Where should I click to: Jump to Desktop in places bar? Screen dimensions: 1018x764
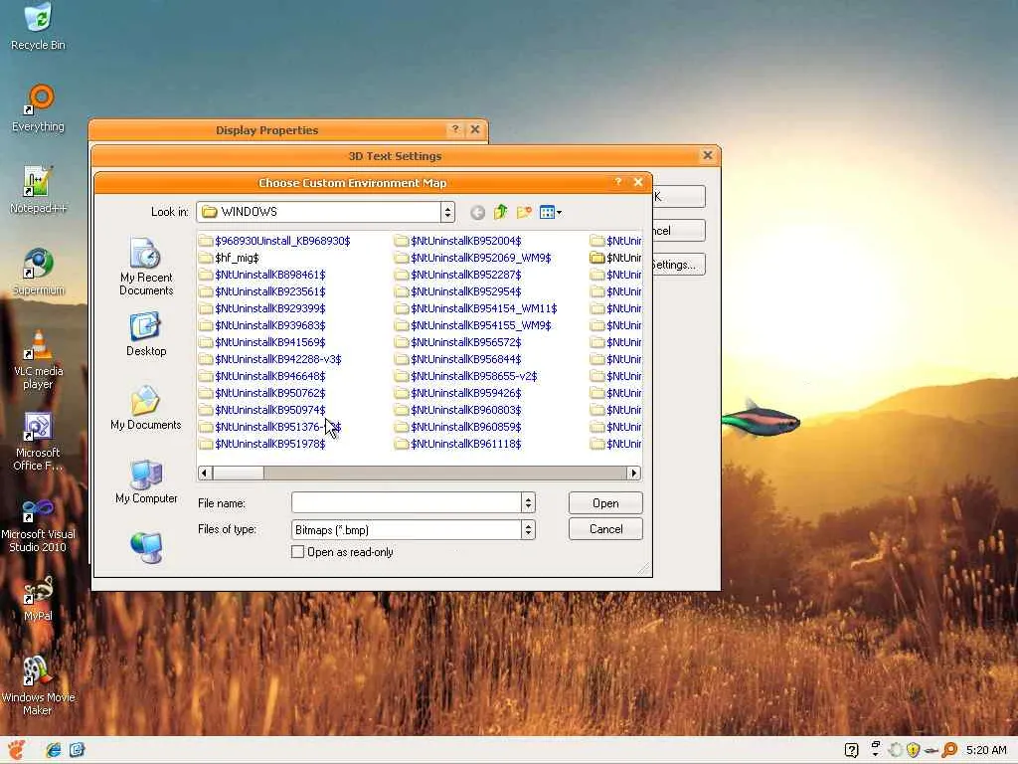pyautogui.click(x=146, y=334)
